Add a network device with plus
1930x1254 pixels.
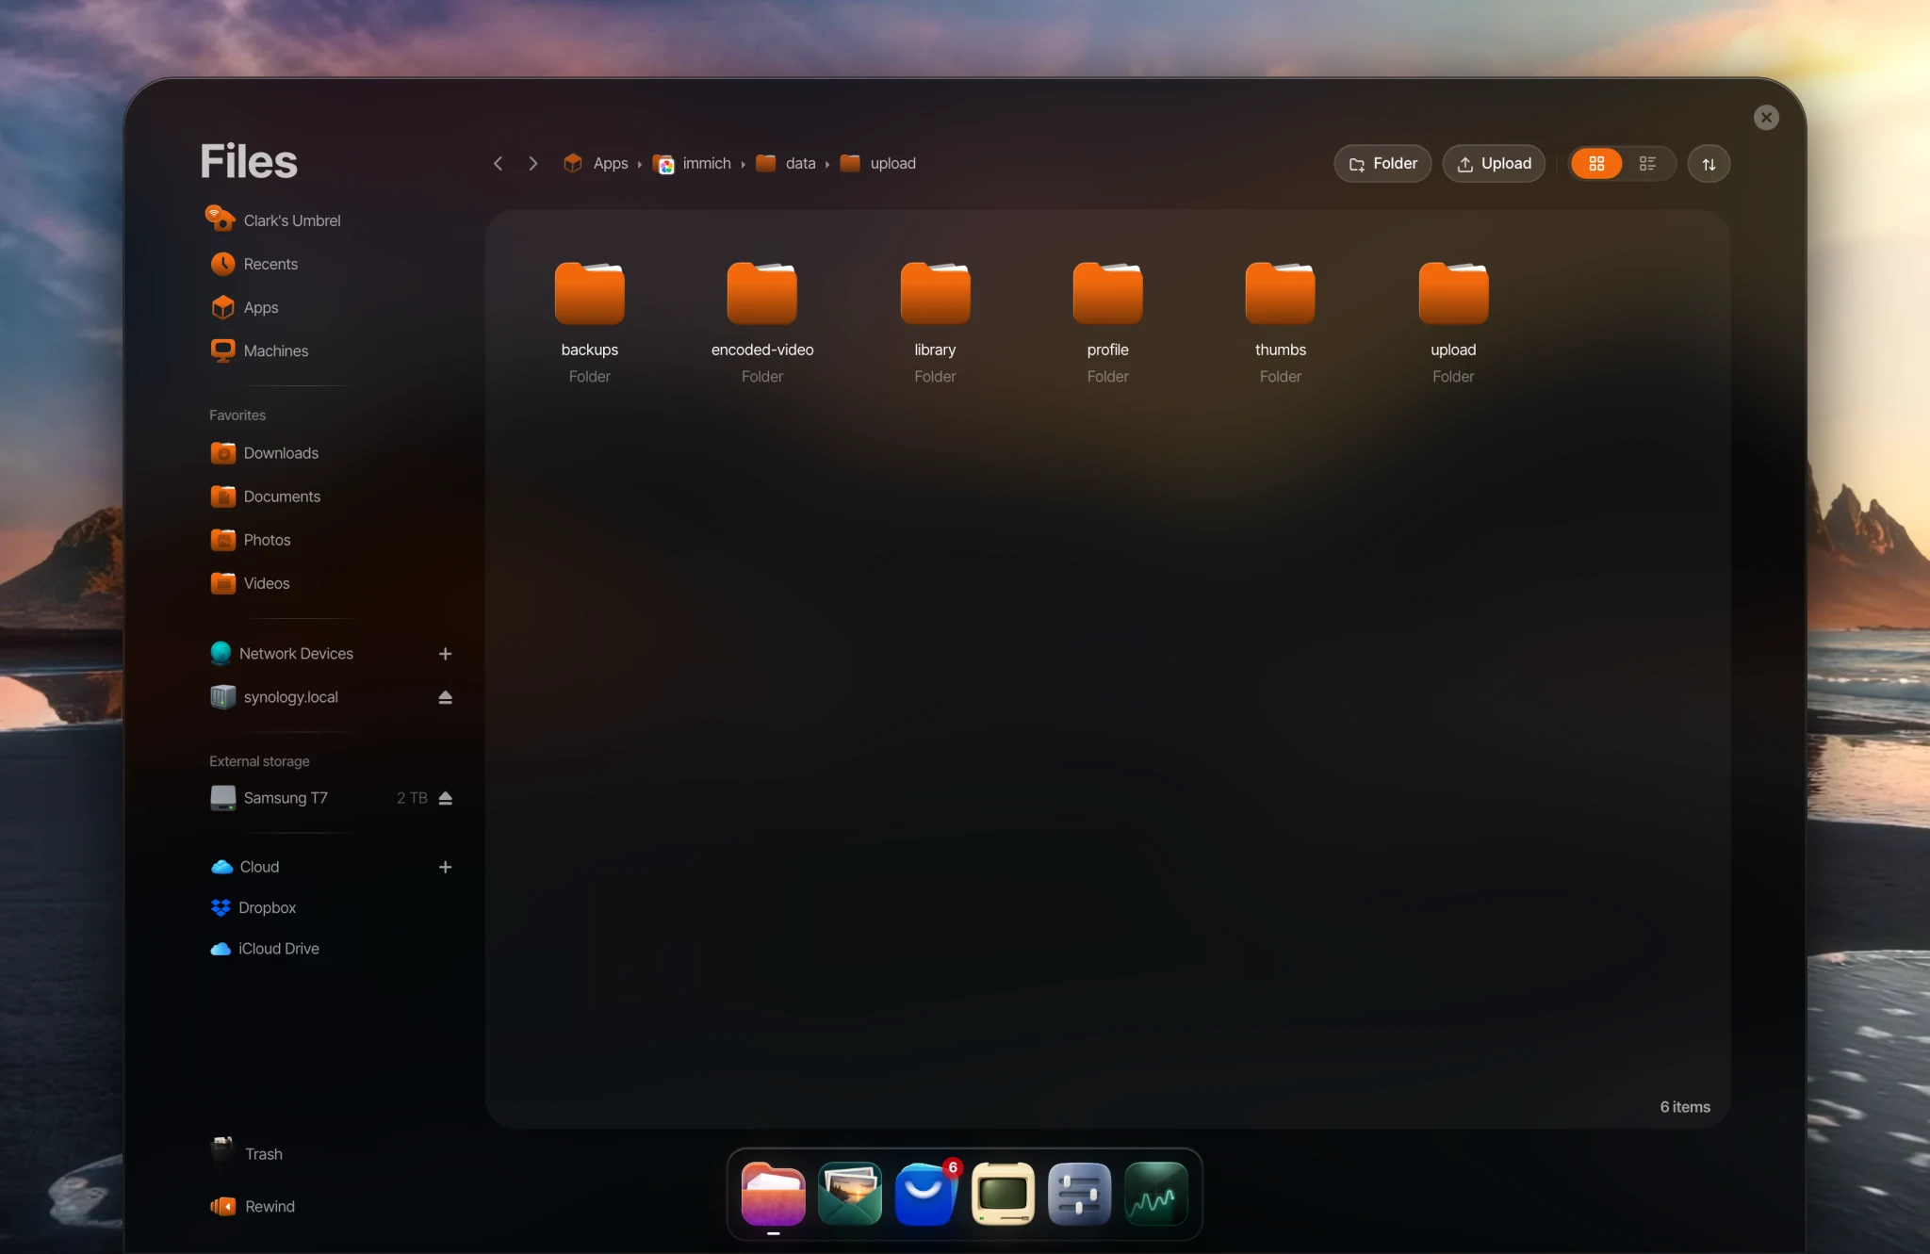445,654
